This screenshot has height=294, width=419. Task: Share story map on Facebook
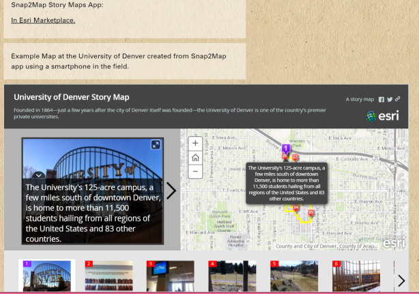click(381, 100)
